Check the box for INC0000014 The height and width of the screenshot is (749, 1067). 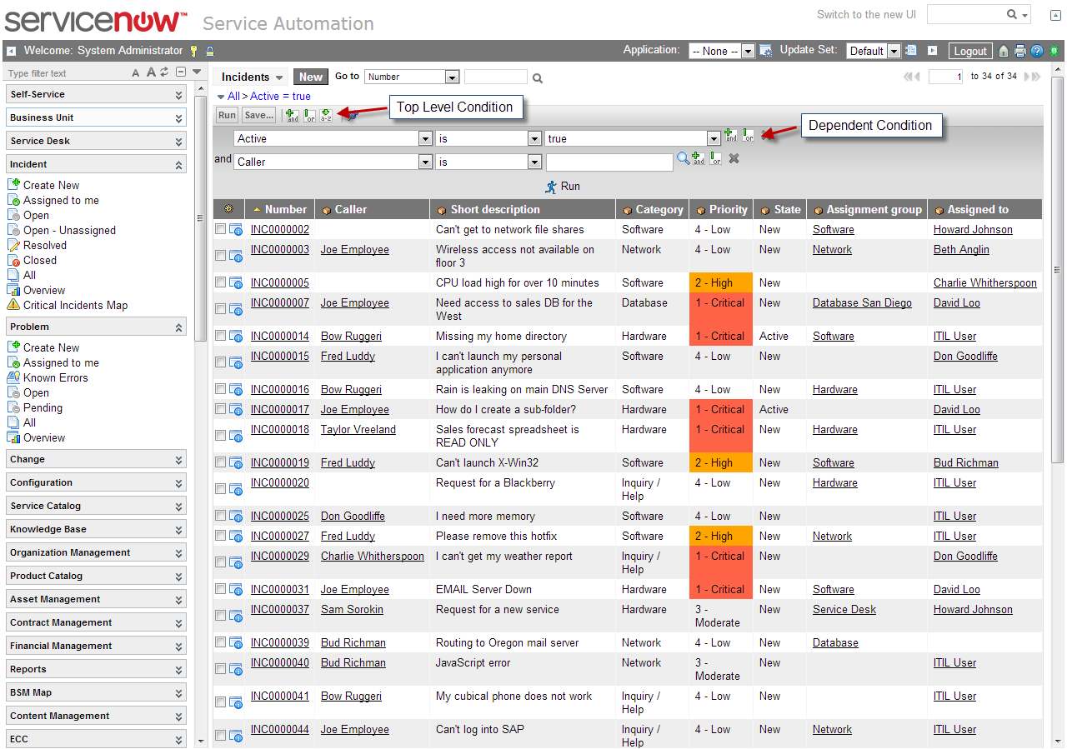coord(220,335)
